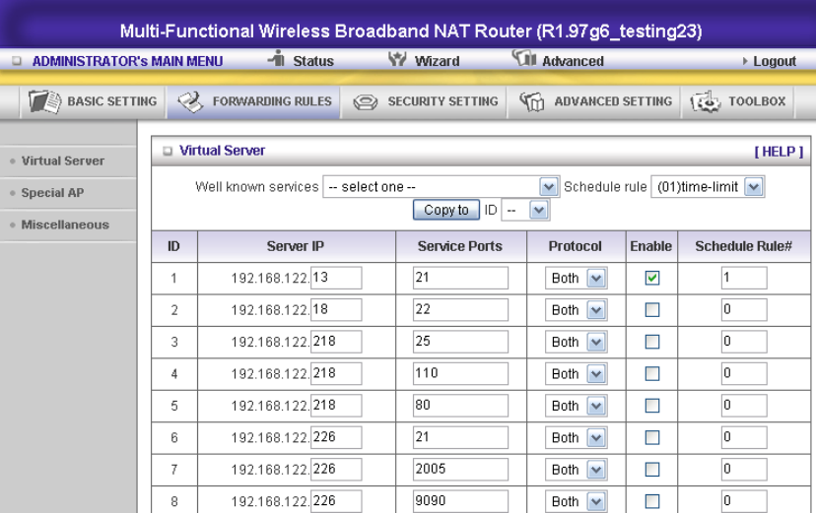The width and height of the screenshot is (816, 513).
Task: Click the Security Setting icon
Action: pyautogui.click(x=366, y=101)
